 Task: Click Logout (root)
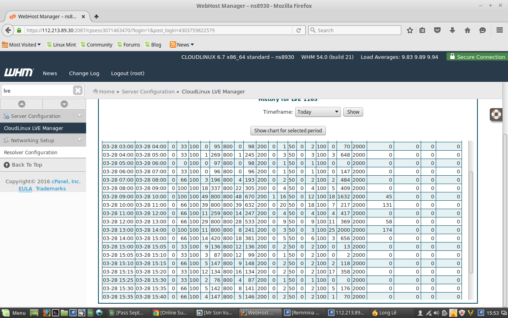[x=128, y=73]
